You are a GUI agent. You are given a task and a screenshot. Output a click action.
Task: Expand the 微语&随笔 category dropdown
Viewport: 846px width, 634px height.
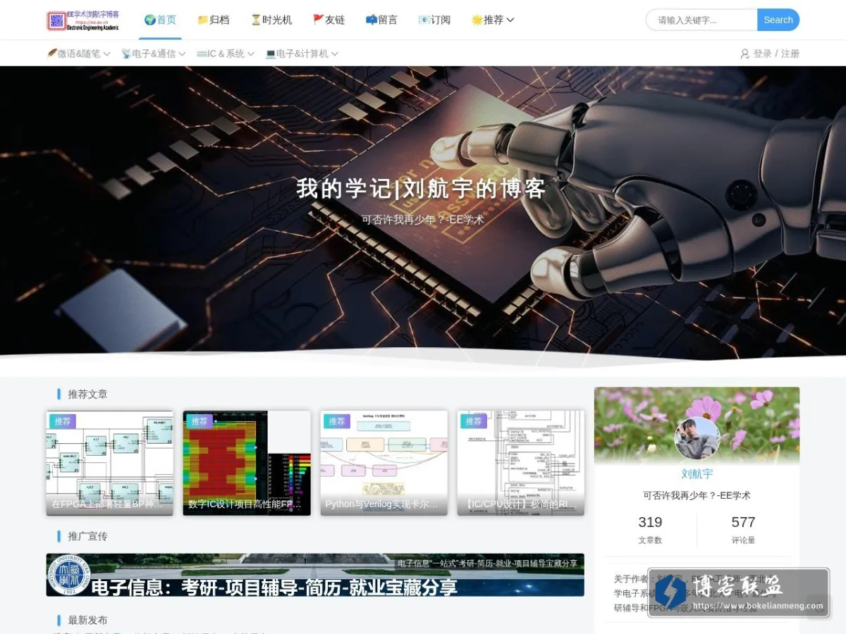pyautogui.click(x=79, y=54)
